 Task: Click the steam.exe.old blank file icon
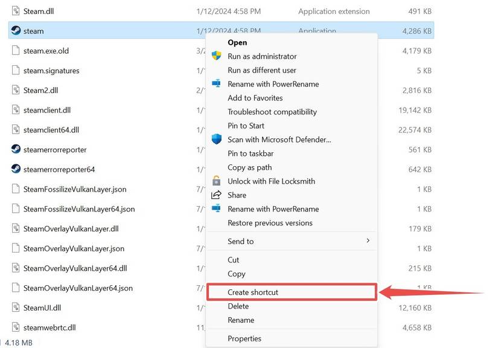(16, 51)
